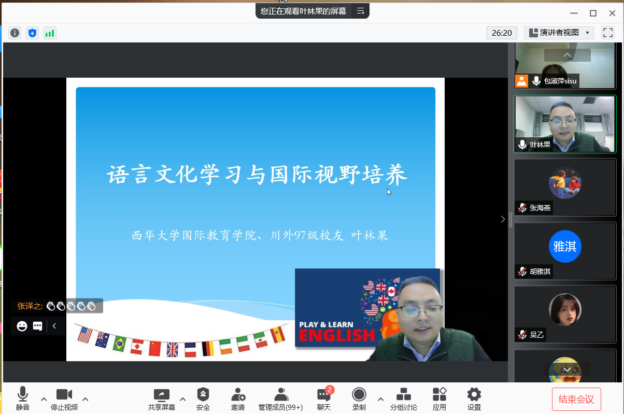The width and height of the screenshot is (624, 414).
Task: Open the Apps (应用) panel
Action: pyautogui.click(x=439, y=399)
